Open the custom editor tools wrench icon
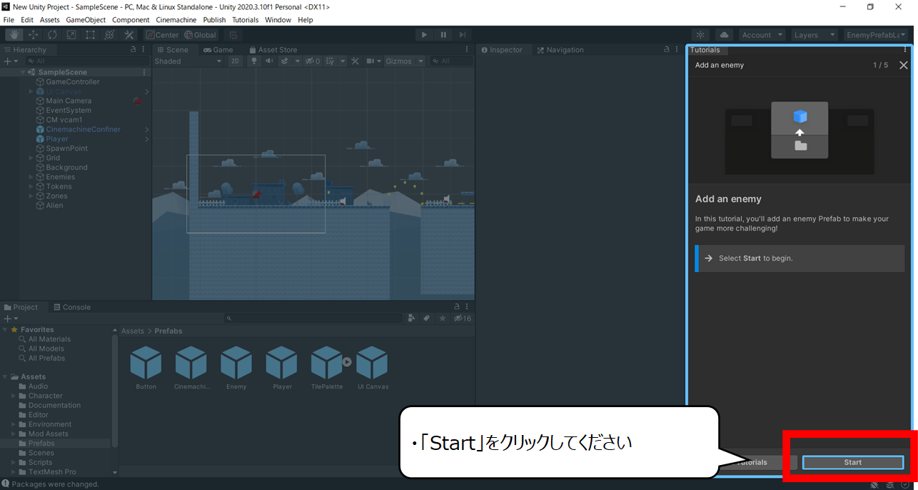 pyautogui.click(x=128, y=34)
